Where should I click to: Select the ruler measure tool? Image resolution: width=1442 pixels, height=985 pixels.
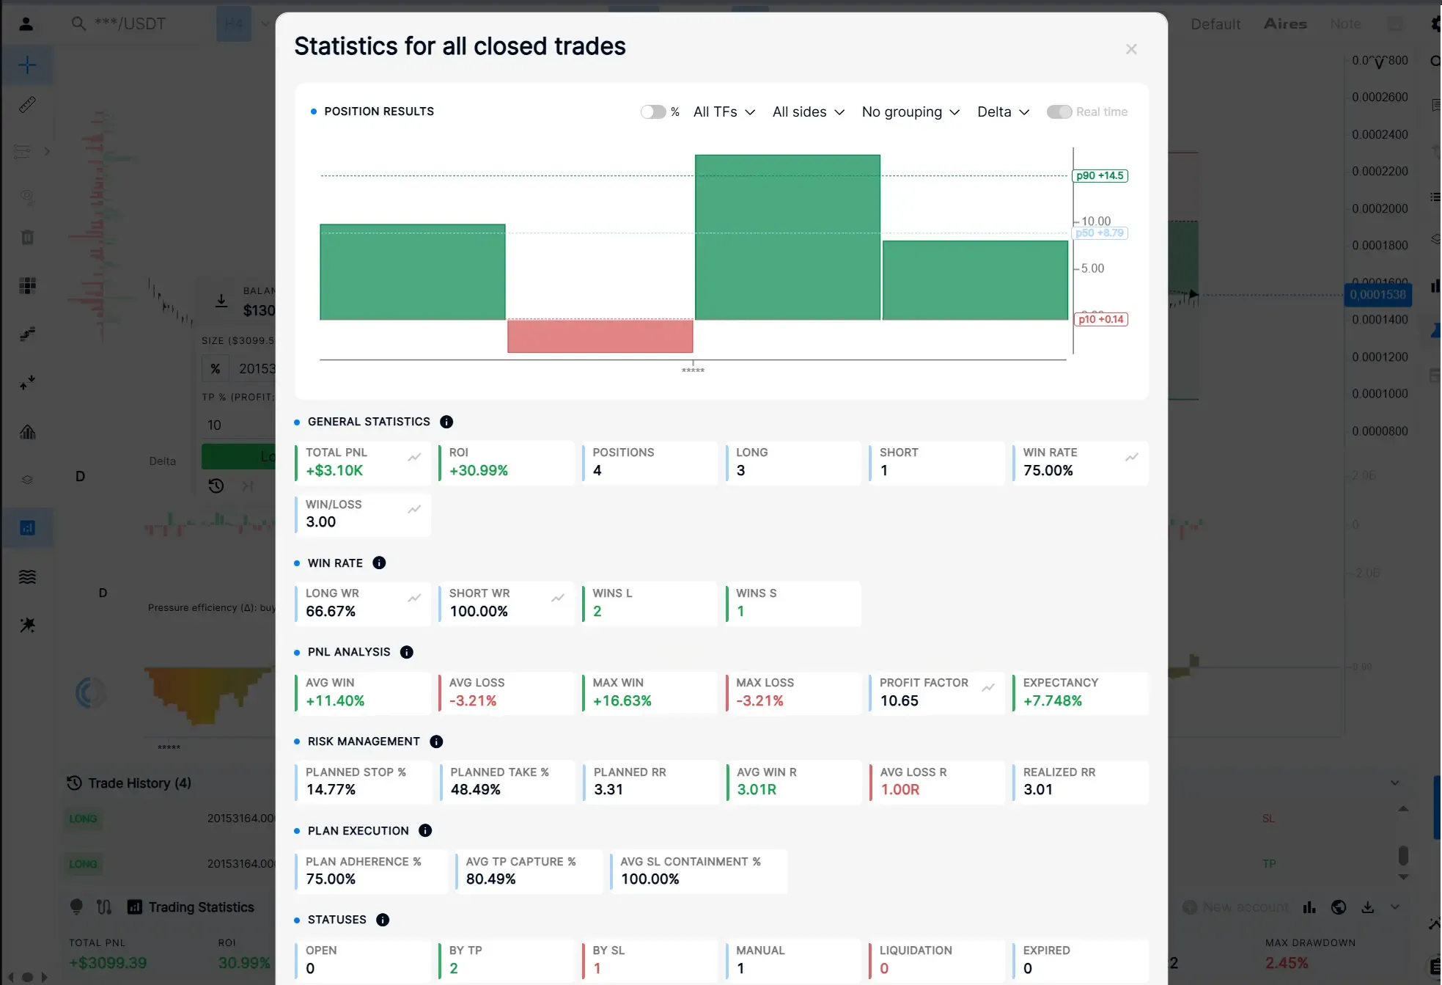(27, 105)
